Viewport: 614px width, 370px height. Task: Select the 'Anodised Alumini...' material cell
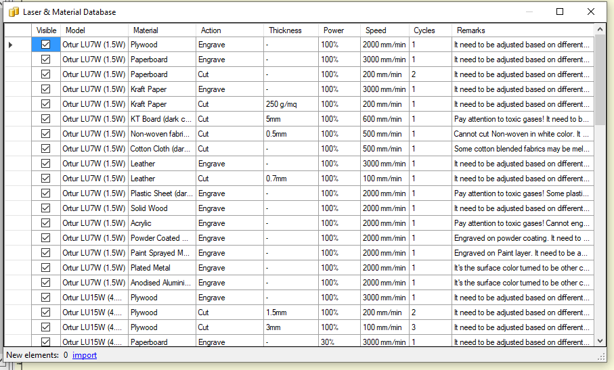click(x=162, y=282)
